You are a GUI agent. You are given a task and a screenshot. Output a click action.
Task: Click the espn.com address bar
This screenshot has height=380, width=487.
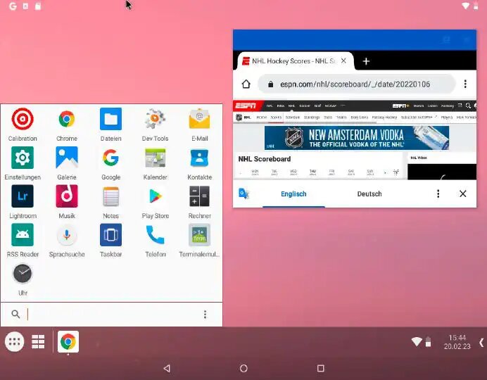pos(357,84)
